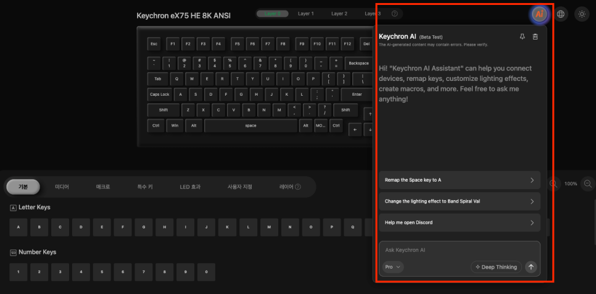This screenshot has width=596, height=294.
Task: Click the globe language icon
Action: coord(560,14)
